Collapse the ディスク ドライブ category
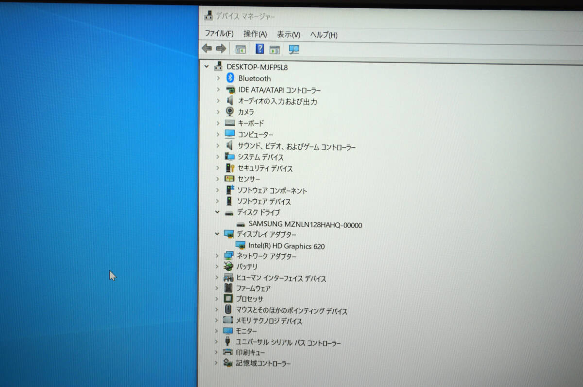Image resolution: width=583 pixels, height=387 pixels. (217, 212)
